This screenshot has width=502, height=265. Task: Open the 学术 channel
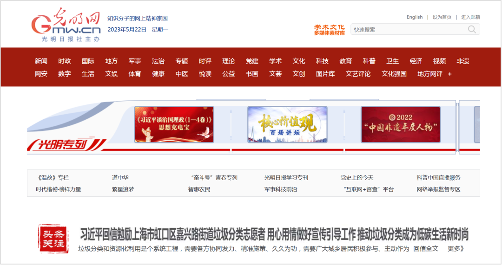click(x=275, y=61)
